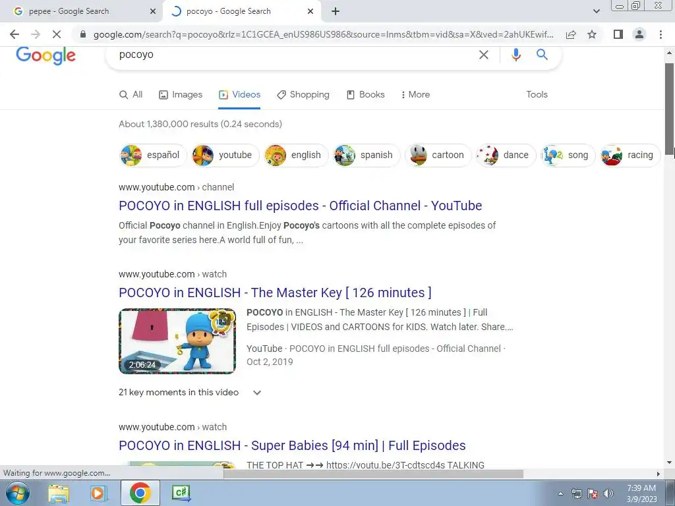
Task: Click the scroll down arrow
Action: (x=669, y=463)
